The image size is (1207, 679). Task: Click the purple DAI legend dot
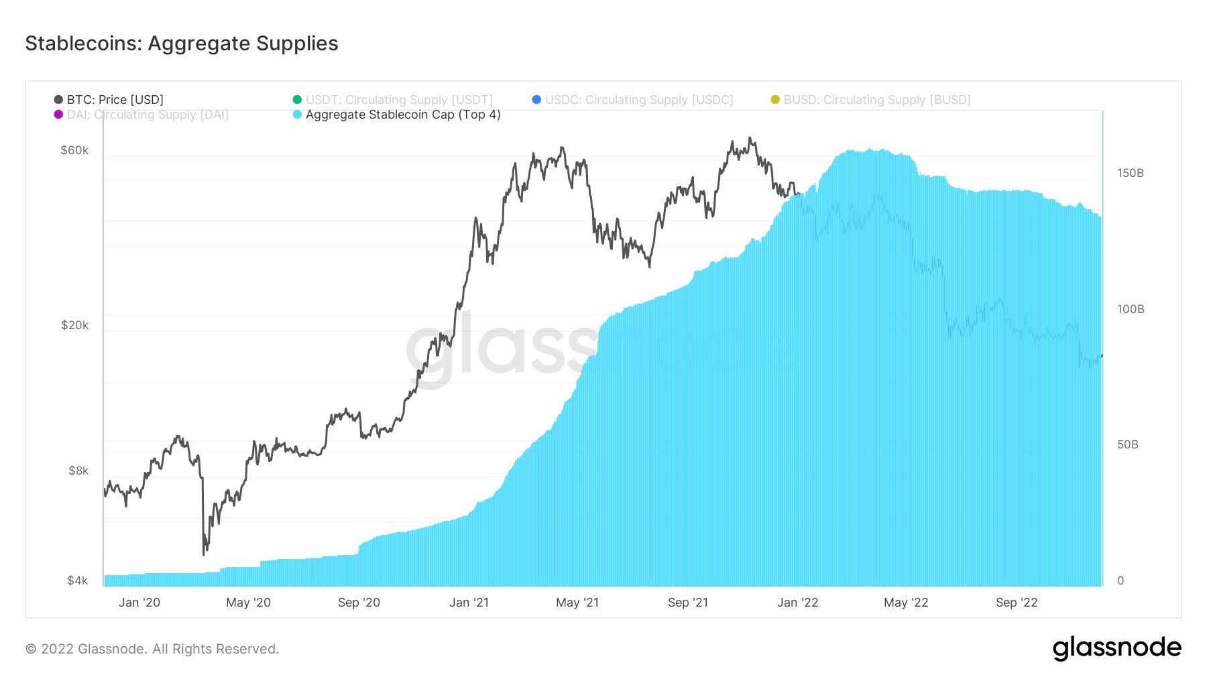(58, 115)
